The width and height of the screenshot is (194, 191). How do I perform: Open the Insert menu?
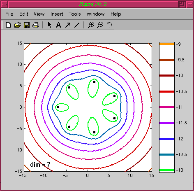tap(57, 14)
